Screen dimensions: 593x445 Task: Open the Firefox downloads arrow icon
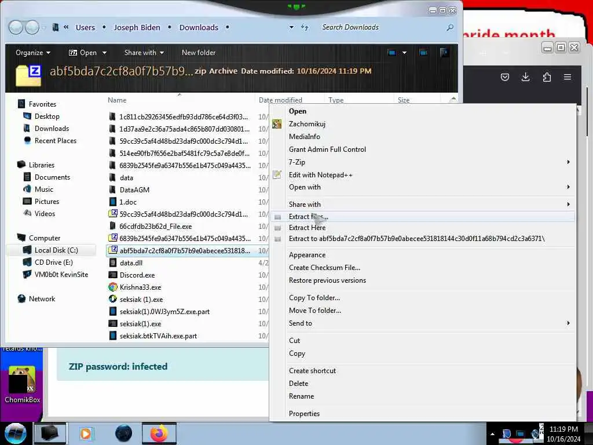[x=525, y=77]
